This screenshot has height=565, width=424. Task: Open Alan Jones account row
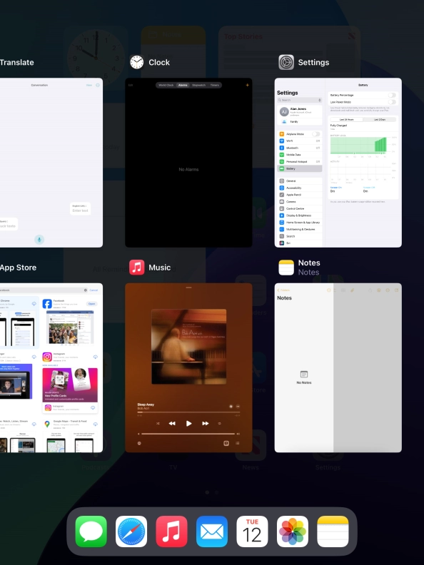(x=300, y=111)
